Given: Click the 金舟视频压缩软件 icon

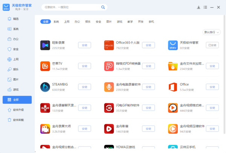Looking at the screenshot, I should (173, 129).
